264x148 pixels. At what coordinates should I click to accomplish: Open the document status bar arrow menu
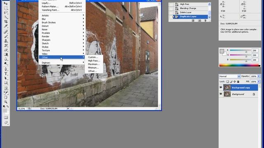point(68,109)
